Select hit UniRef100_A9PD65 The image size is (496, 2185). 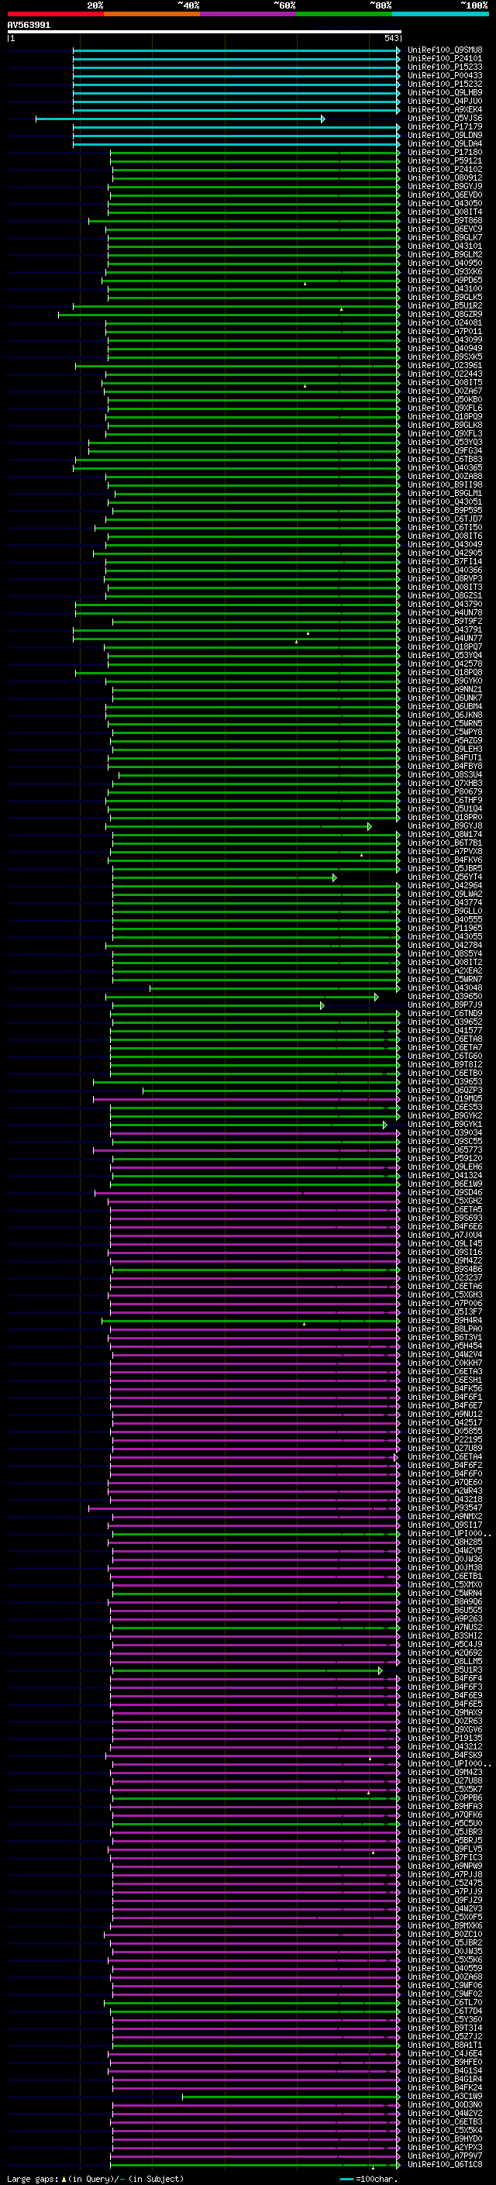(x=444, y=280)
